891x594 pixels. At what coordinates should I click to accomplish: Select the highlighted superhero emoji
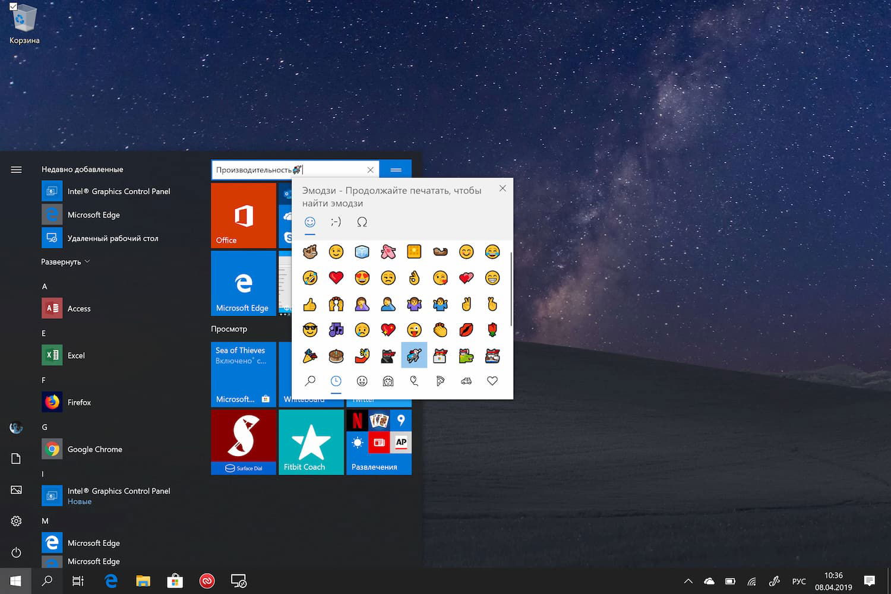tap(414, 355)
